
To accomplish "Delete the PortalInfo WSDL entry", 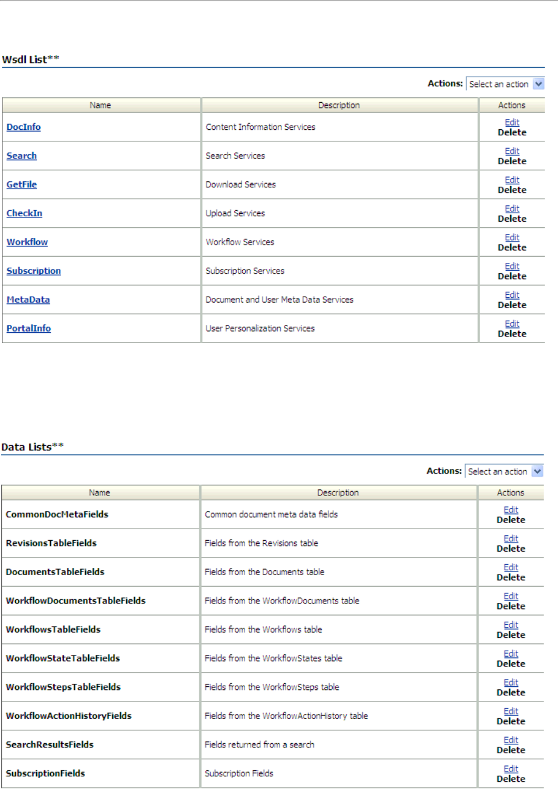I will 512,333.
